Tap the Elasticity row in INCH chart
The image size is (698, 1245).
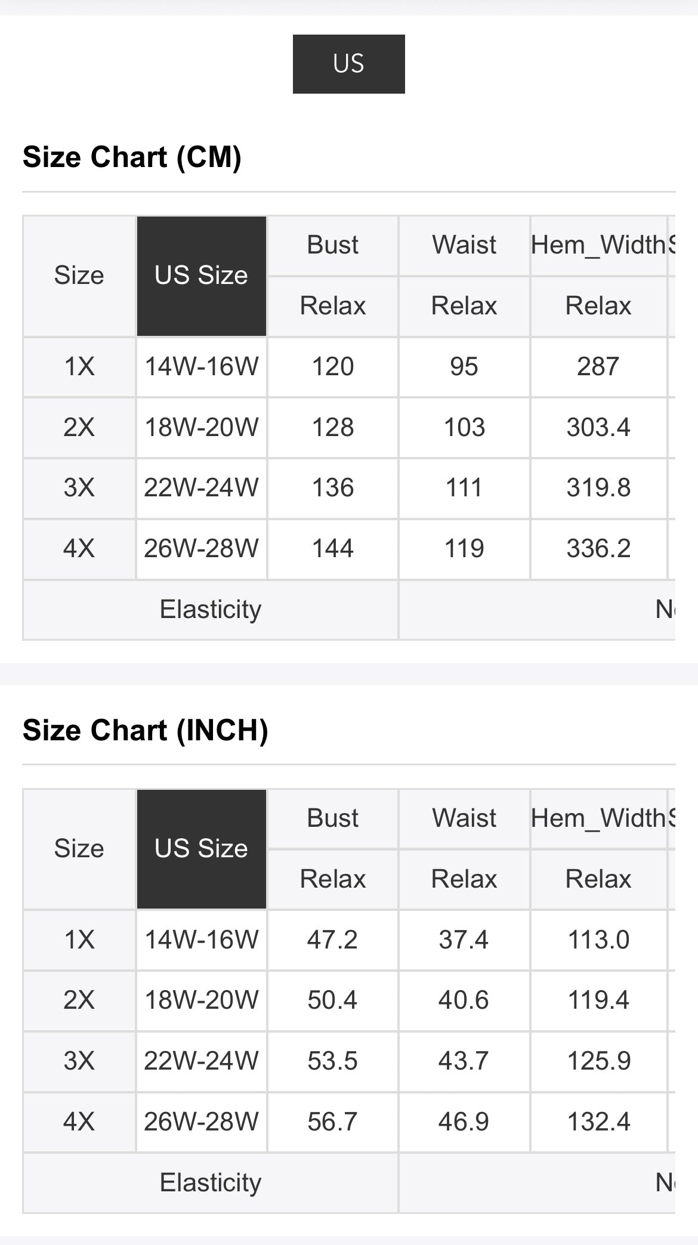(x=210, y=1183)
